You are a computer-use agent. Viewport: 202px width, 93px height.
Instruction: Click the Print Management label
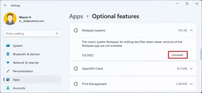[94, 84]
